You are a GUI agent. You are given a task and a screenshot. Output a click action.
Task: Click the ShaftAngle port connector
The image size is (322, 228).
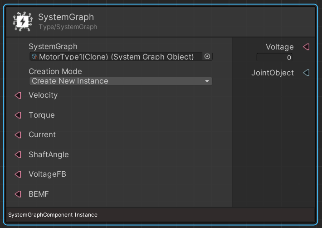click(x=18, y=154)
